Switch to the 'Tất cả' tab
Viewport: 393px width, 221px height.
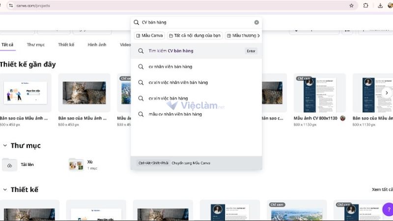point(7,45)
